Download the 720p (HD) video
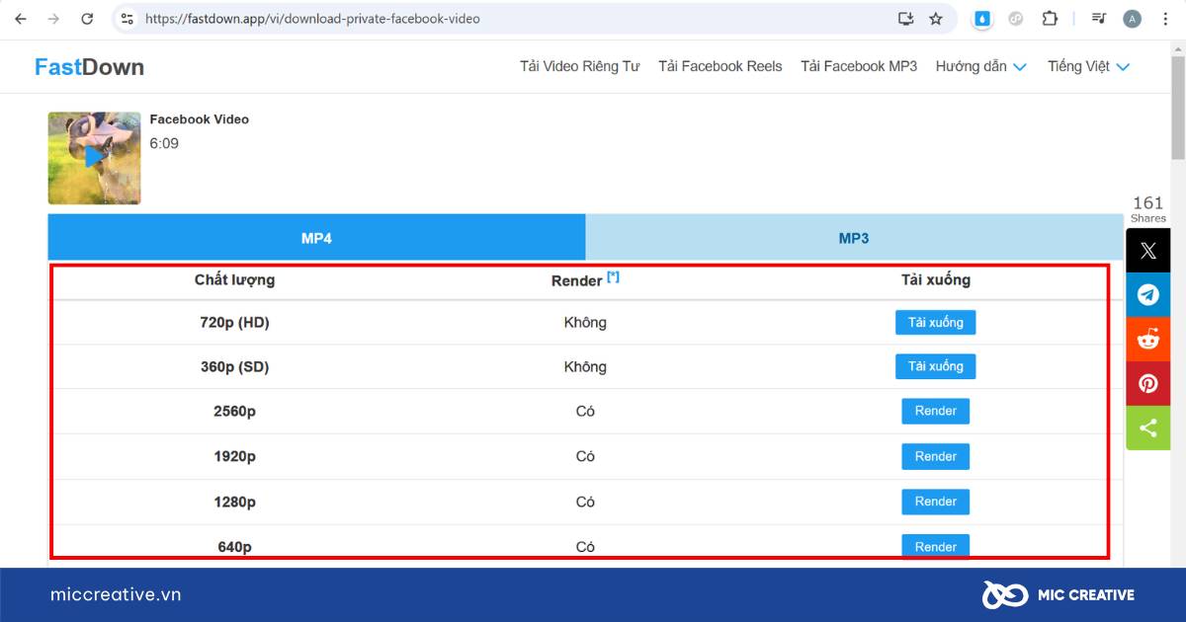The height and width of the screenshot is (622, 1186). [936, 323]
